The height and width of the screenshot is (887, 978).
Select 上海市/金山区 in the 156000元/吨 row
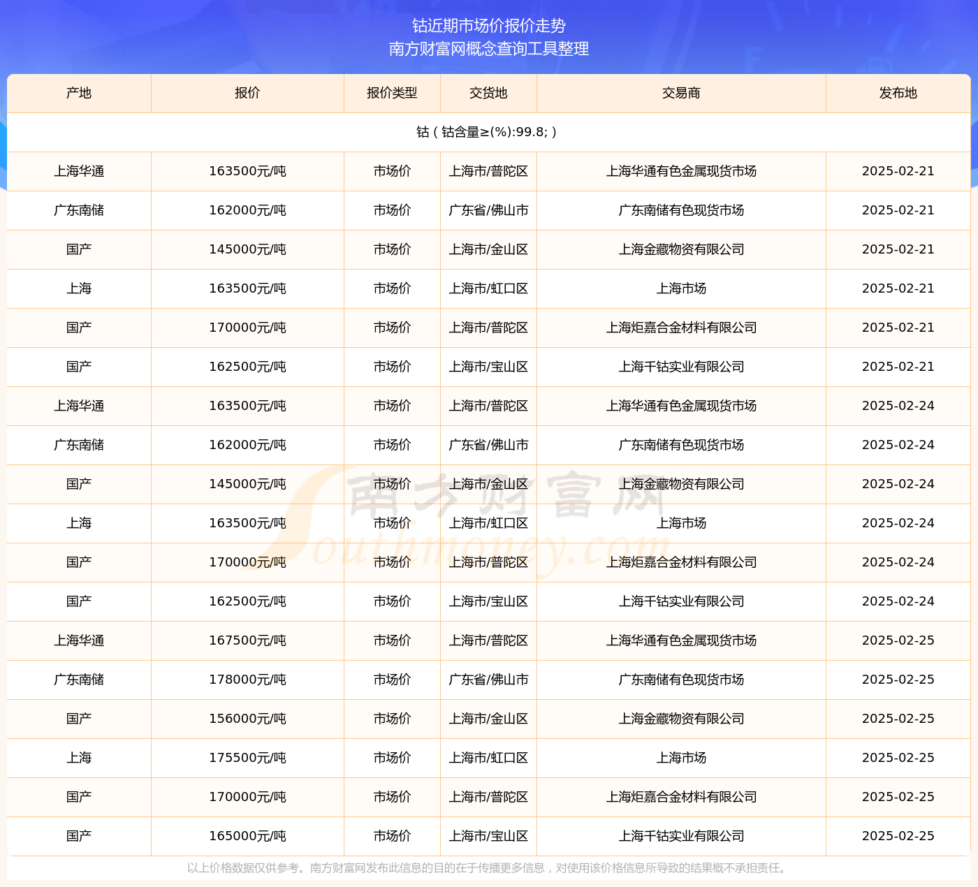point(488,719)
